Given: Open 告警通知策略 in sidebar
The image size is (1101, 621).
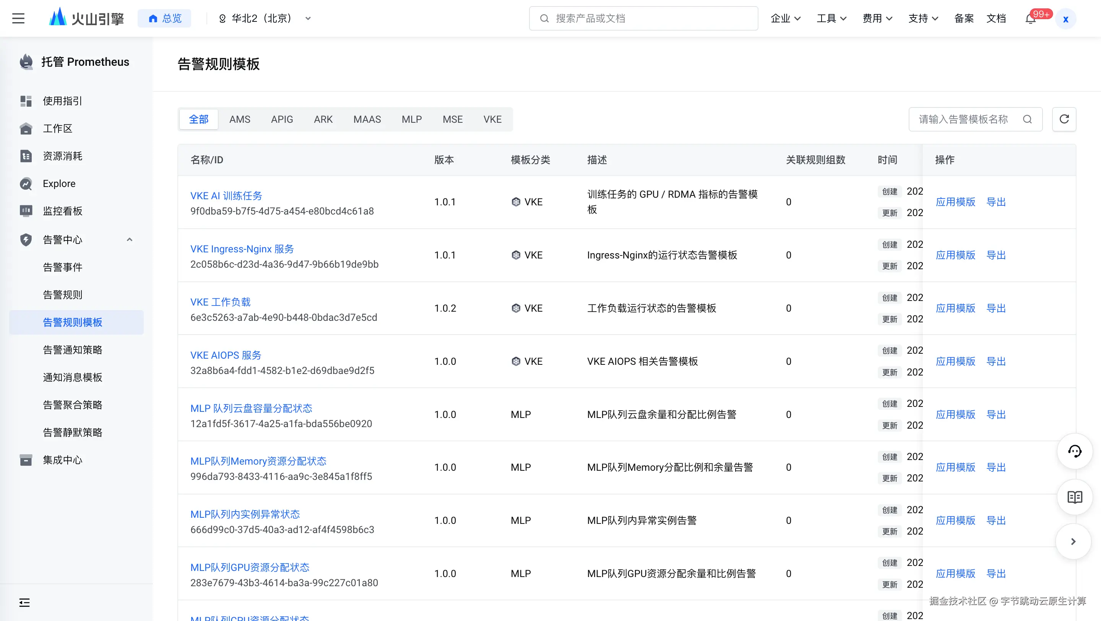Looking at the screenshot, I should (73, 350).
